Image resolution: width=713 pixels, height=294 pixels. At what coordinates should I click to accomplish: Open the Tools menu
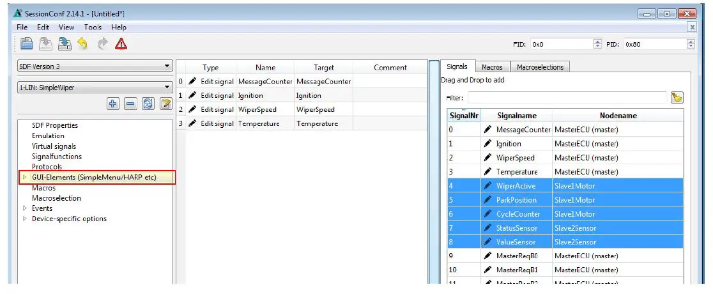93,27
